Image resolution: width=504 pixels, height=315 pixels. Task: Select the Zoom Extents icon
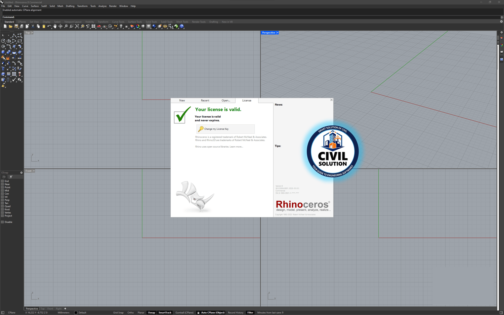77,26
